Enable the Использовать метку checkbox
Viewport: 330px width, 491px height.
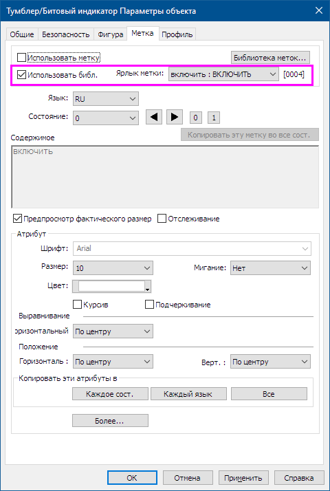tap(21, 58)
